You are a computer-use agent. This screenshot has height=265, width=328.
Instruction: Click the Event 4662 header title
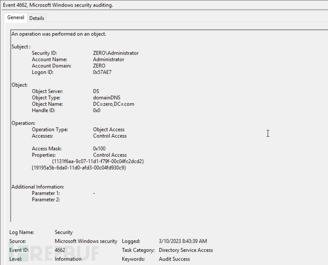(x=58, y=5)
